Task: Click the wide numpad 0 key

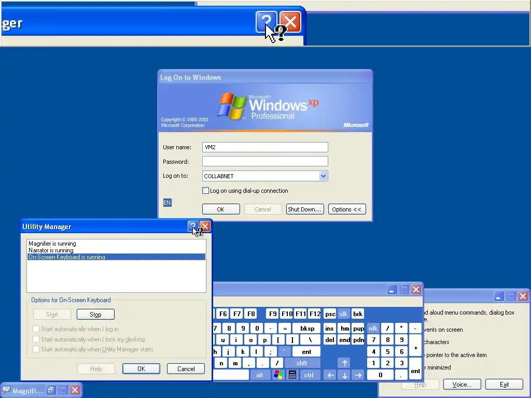Action: [x=380, y=375]
